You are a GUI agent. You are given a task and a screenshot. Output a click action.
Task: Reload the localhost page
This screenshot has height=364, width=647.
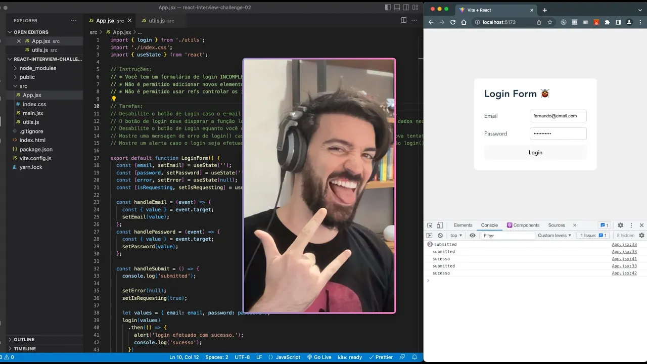point(453,22)
